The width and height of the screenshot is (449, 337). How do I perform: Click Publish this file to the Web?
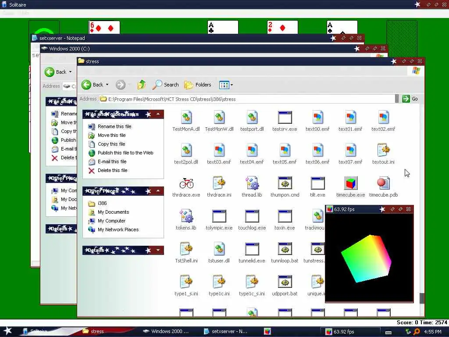tap(125, 153)
